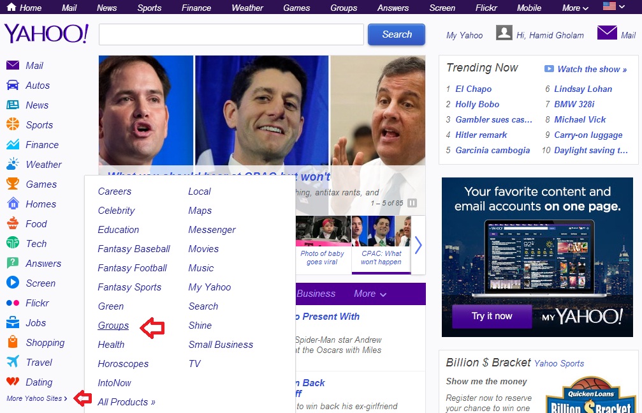This screenshot has height=413, width=642.
Task: Click the Try it now button
Action: point(492,316)
